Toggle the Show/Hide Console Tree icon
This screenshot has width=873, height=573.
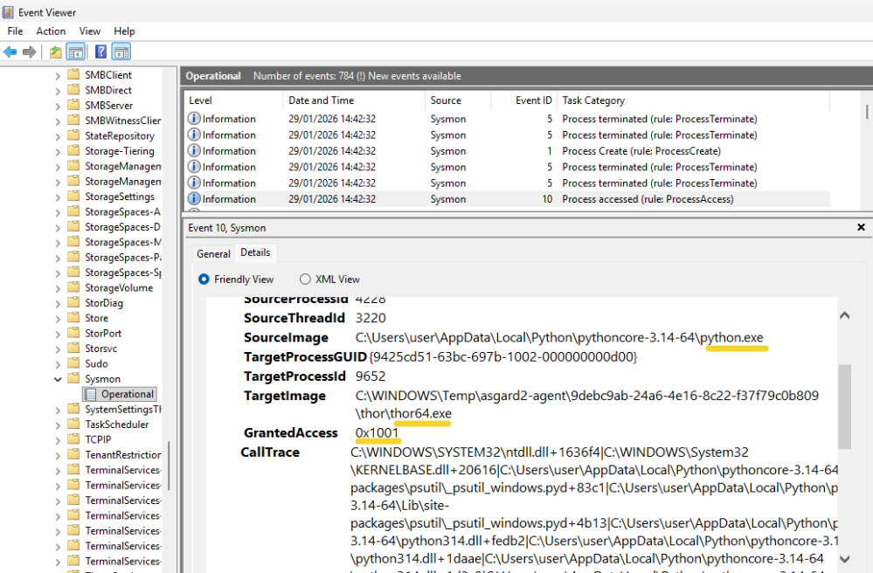pyautogui.click(x=76, y=52)
